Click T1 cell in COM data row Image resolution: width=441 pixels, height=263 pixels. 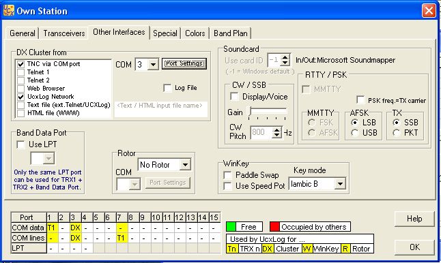point(53,228)
